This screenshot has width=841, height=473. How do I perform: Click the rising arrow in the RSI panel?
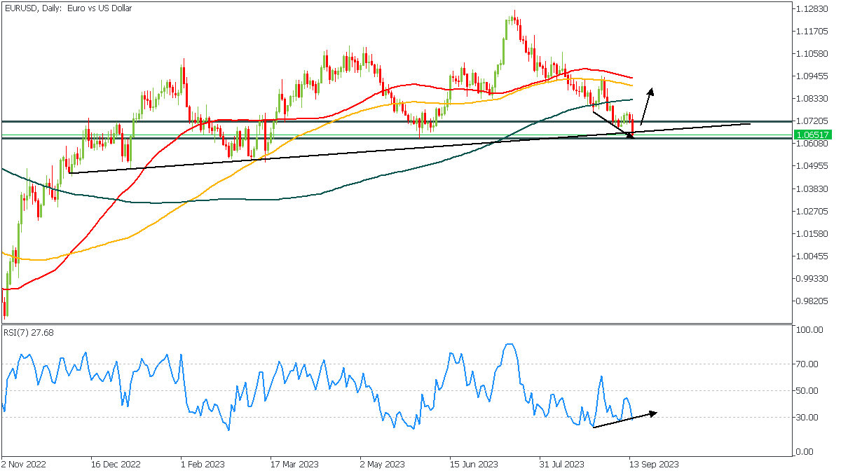pyautogui.click(x=624, y=420)
